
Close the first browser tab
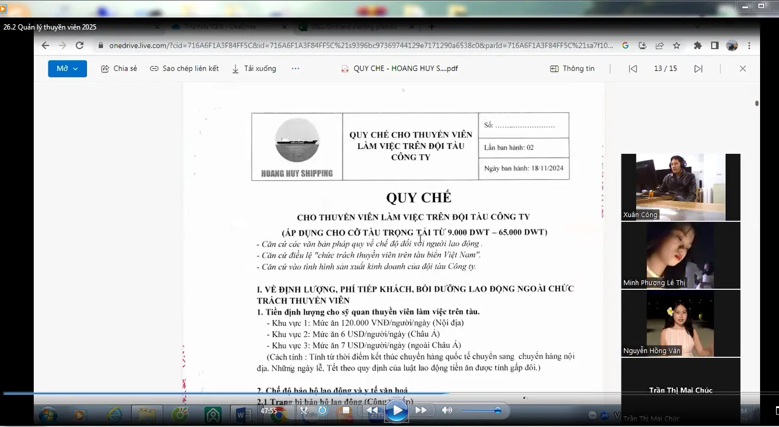pyautogui.click(x=157, y=27)
